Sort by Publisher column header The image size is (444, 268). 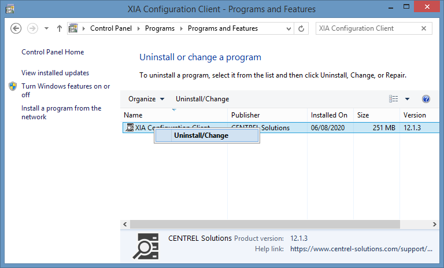267,115
